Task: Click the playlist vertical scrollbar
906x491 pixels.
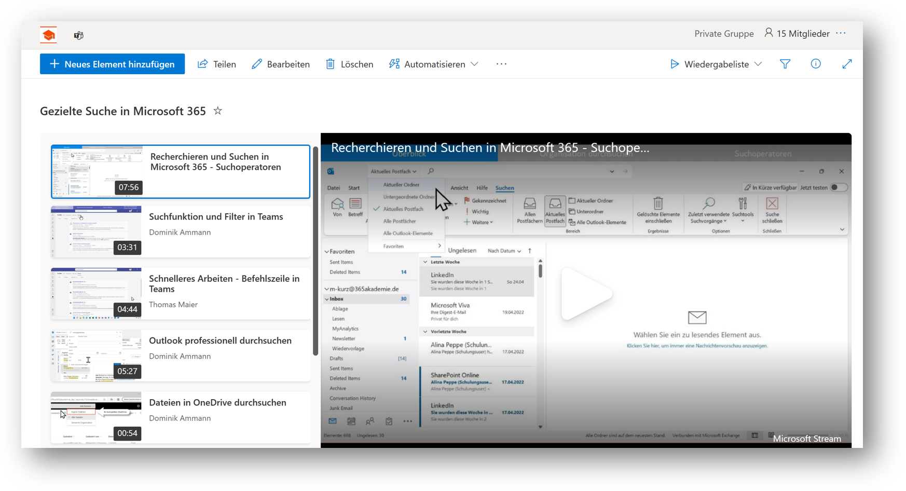Action: (x=315, y=251)
